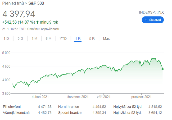The width and height of the screenshot is (172, 120).
Task: Show the 5 R chart range
Action: click(92, 38)
